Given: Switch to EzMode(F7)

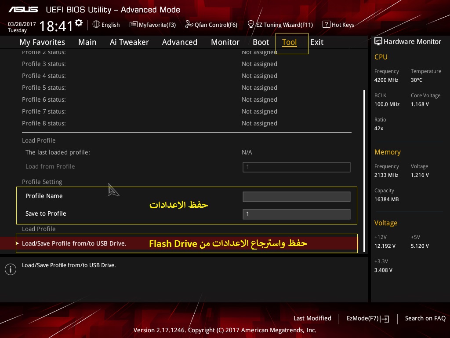Looking at the screenshot, I should pyautogui.click(x=363, y=318).
